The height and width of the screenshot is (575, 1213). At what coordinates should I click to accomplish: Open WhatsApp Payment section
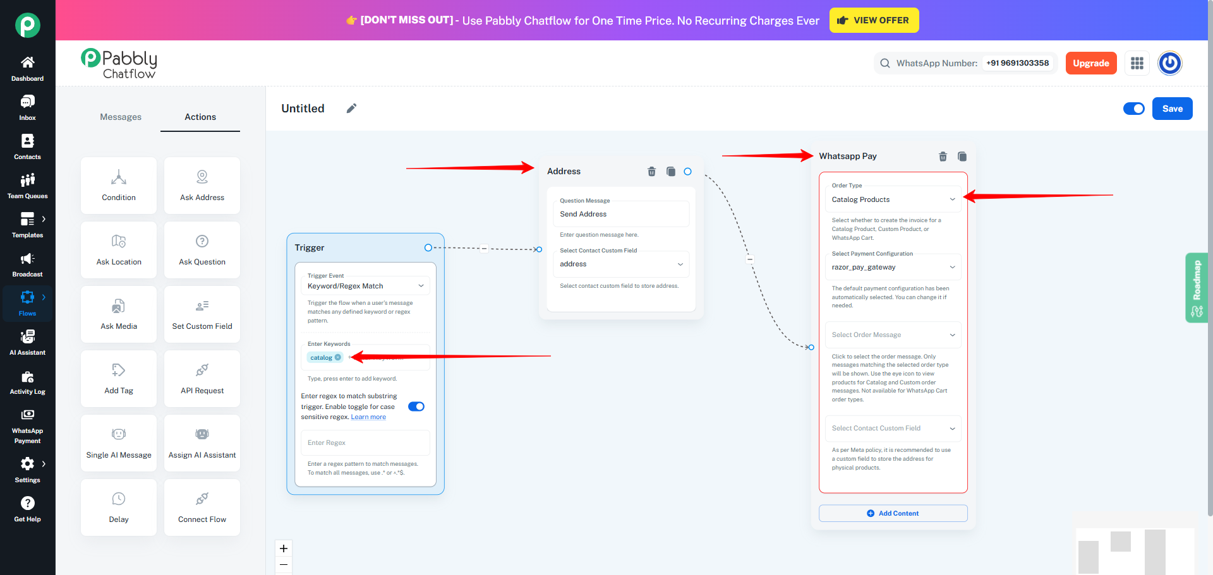(27, 425)
